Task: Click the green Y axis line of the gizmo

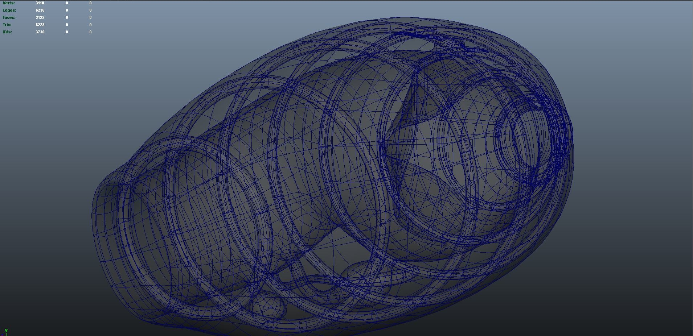Action: tap(7, 334)
